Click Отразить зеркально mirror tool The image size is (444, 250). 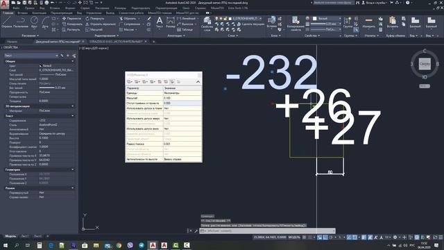tap(101, 24)
